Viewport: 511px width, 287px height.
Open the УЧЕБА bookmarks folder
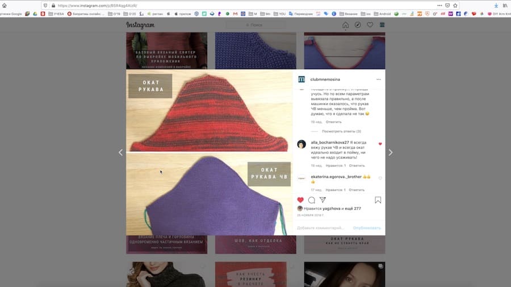coord(56,14)
